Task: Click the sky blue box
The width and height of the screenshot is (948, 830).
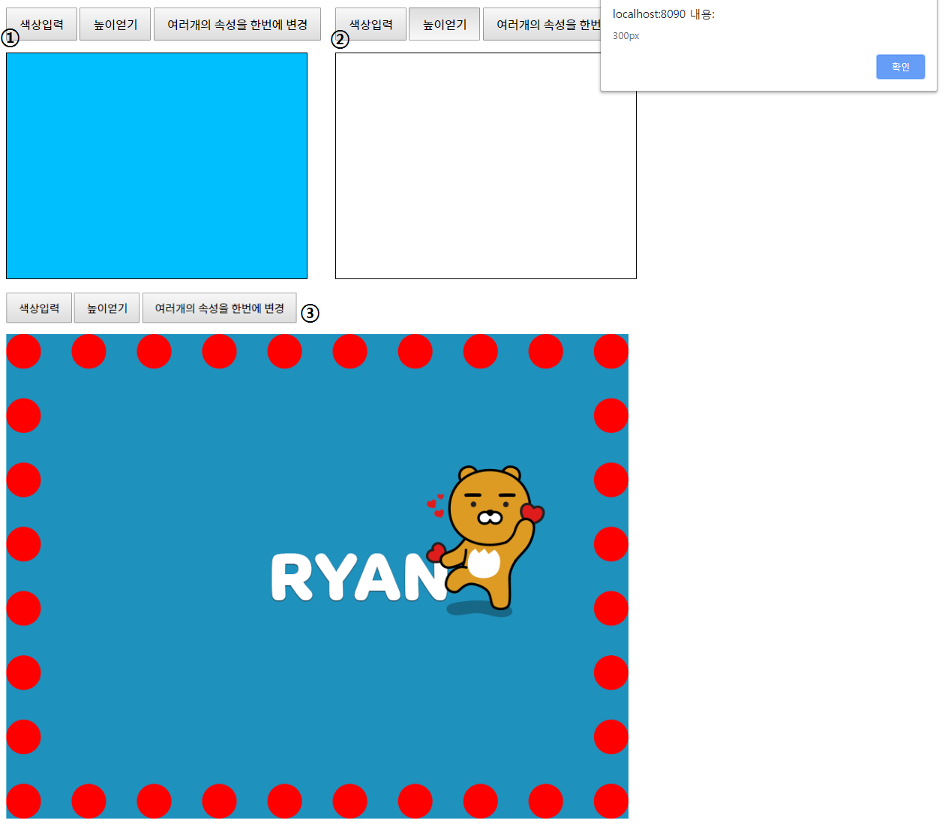Action: pos(157,166)
